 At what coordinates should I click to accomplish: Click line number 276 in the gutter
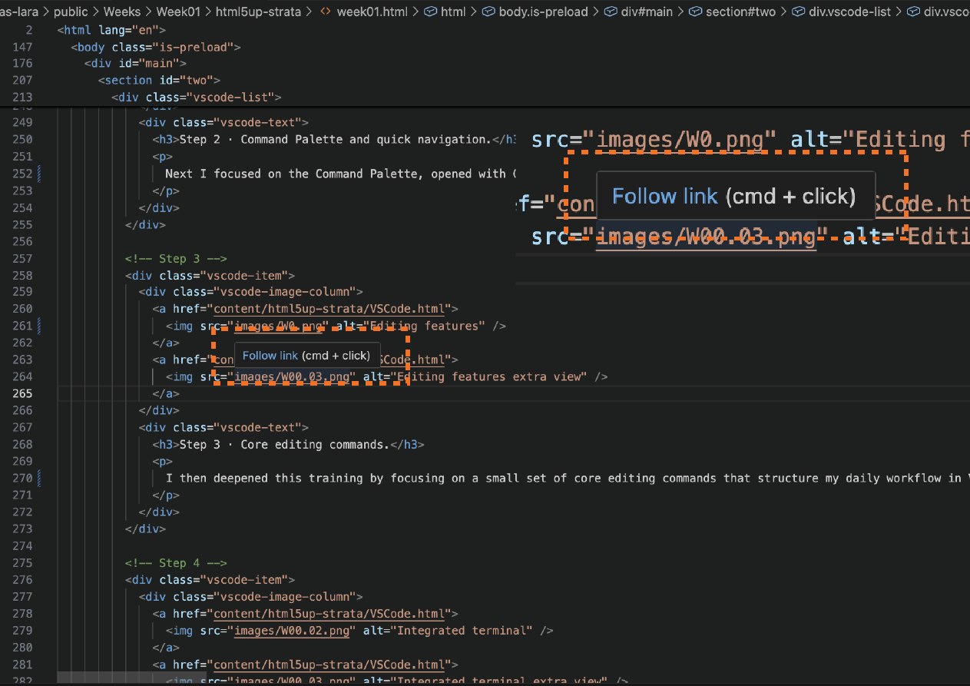point(23,580)
